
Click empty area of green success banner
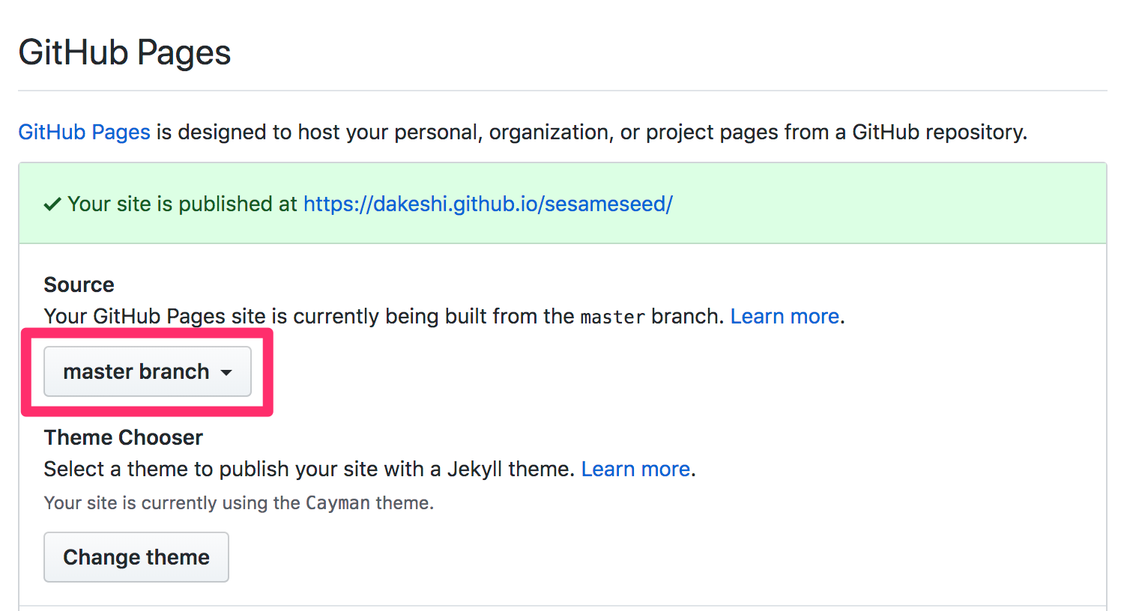coord(884,204)
